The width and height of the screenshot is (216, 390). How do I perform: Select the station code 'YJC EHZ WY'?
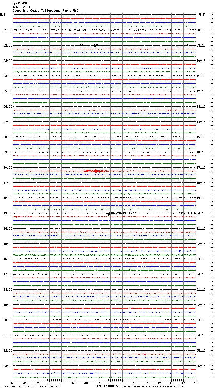click(x=21, y=7)
